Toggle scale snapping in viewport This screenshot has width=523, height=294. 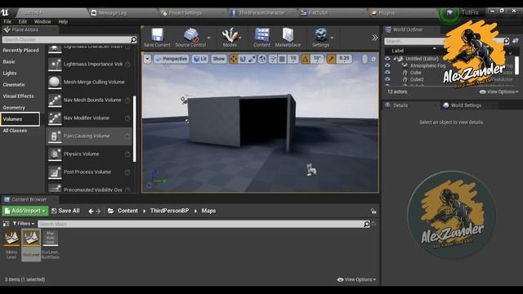[x=331, y=59]
